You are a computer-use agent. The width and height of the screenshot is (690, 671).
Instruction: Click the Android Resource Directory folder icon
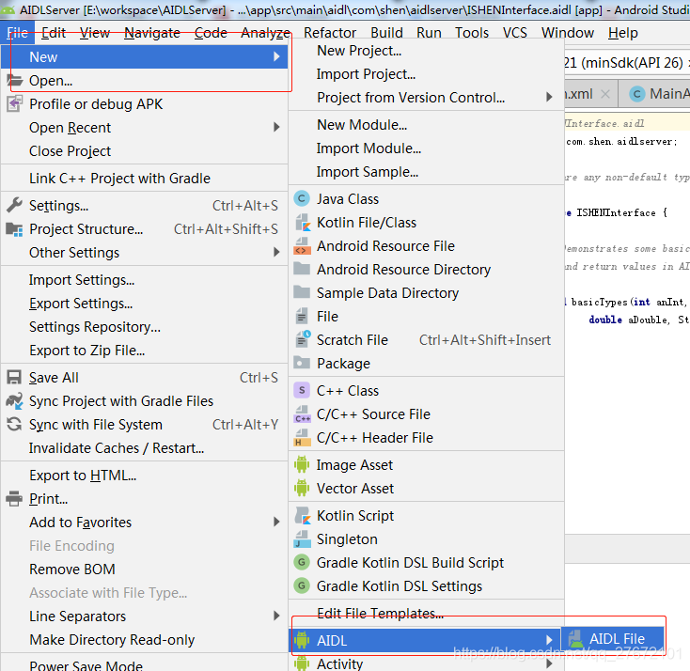coord(302,269)
